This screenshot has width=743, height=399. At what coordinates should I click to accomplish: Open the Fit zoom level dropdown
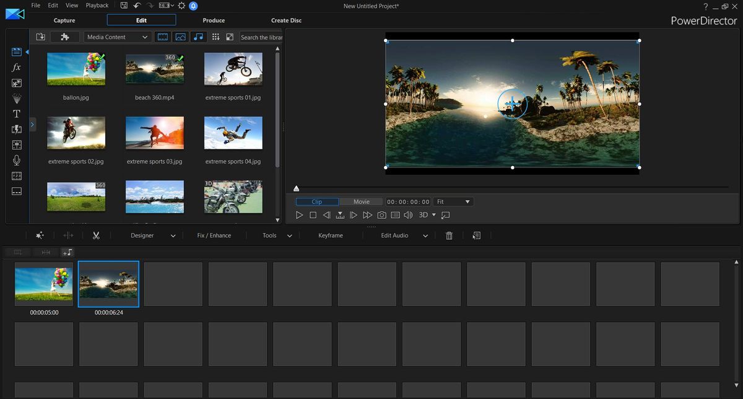click(453, 201)
